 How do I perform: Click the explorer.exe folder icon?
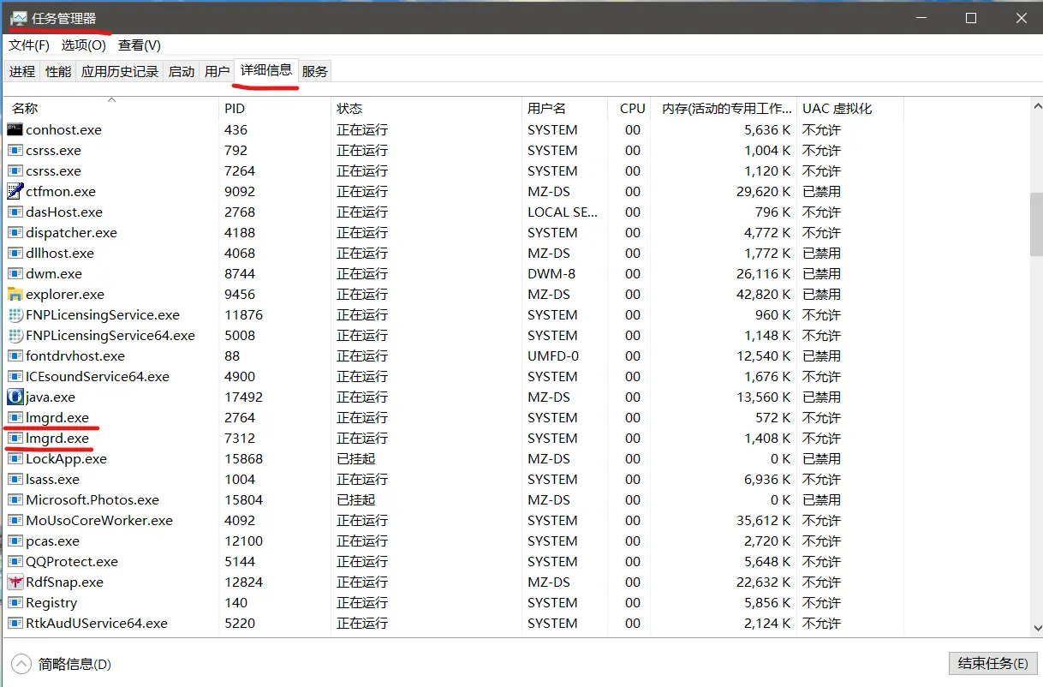(x=15, y=294)
